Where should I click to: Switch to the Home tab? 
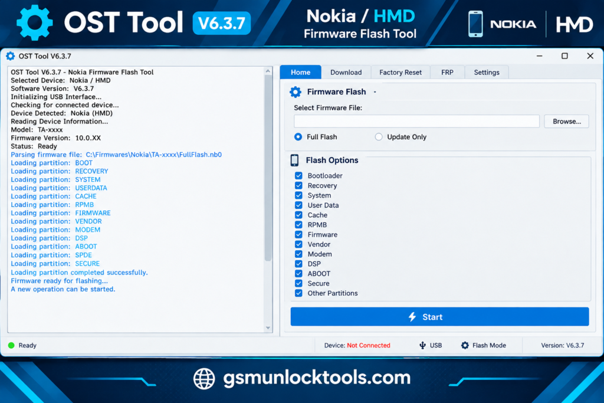click(x=300, y=73)
